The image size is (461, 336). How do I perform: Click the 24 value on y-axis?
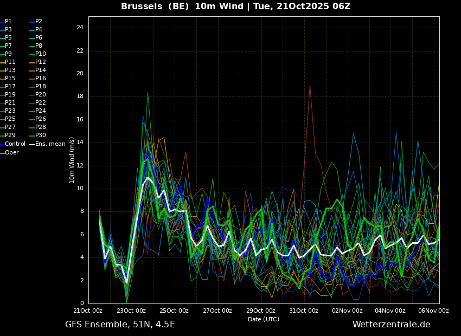[79, 28]
